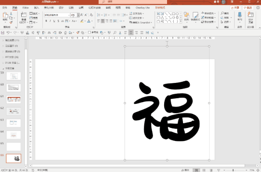This screenshot has height=172, width=261.
Task: Open the 文件 (File) tab
Action: click(4, 8)
